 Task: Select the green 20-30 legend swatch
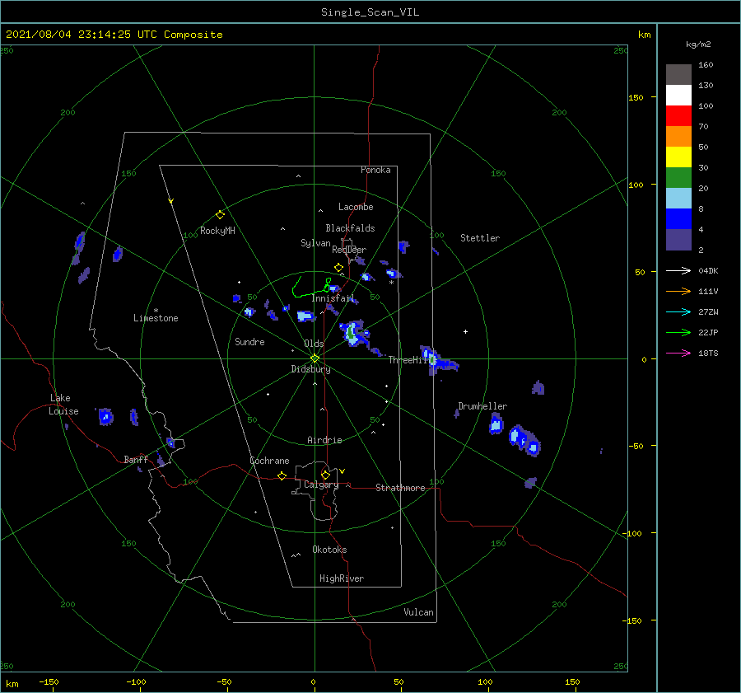coord(678,178)
